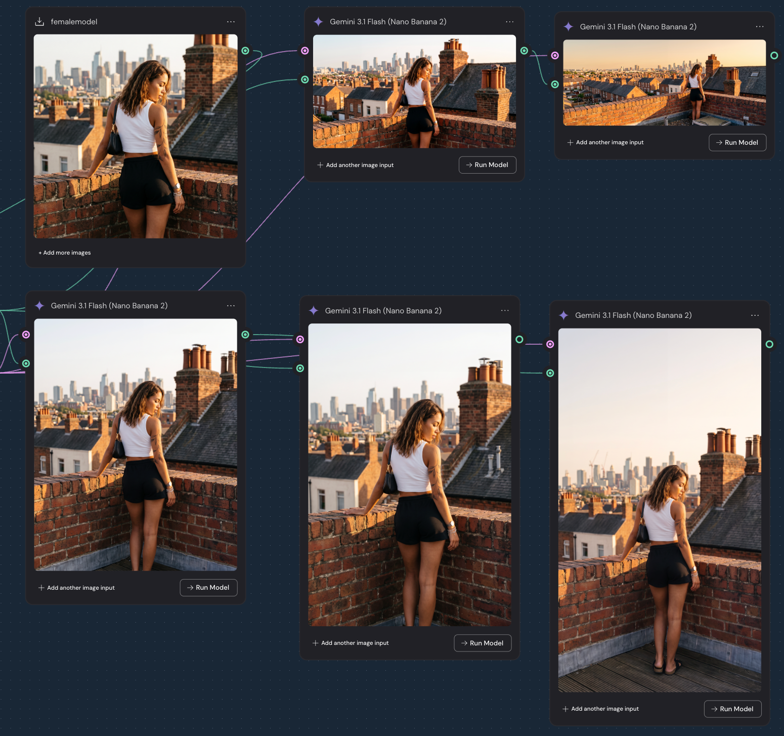This screenshot has height=736, width=784.
Task: Run Model on the top-middle Gemini node
Action: point(487,165)
